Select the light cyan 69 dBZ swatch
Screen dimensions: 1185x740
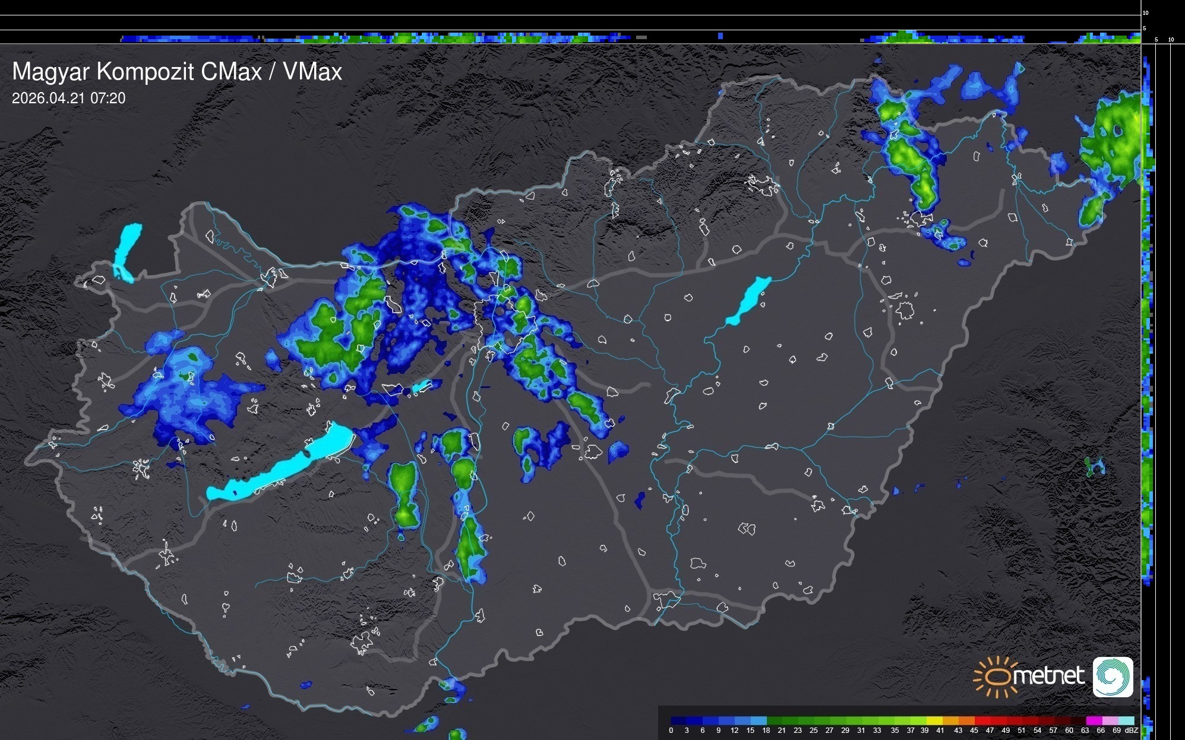1127,720
